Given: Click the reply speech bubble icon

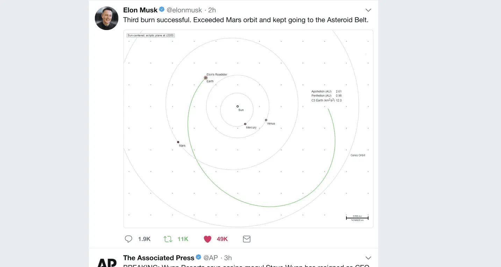Looking at the screenshot, I should pyautogui.click(x=129, y=239).
